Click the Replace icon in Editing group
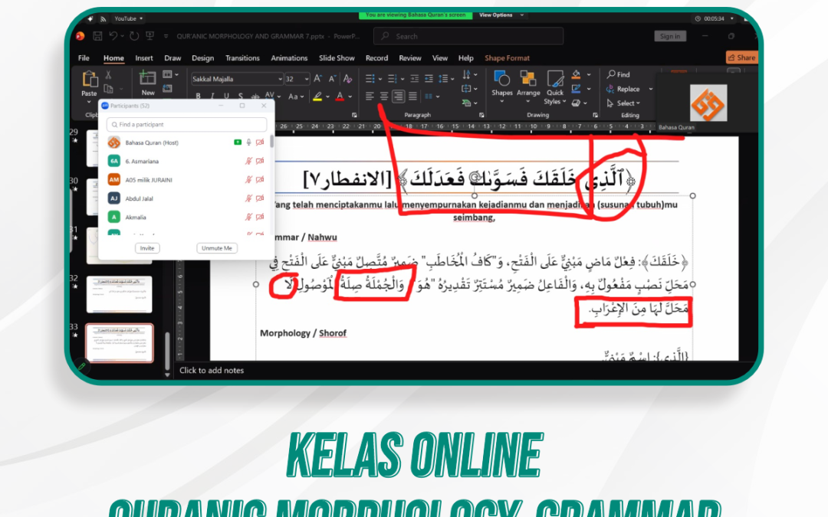Screen dimensions: 828x517 click(610, 89)
